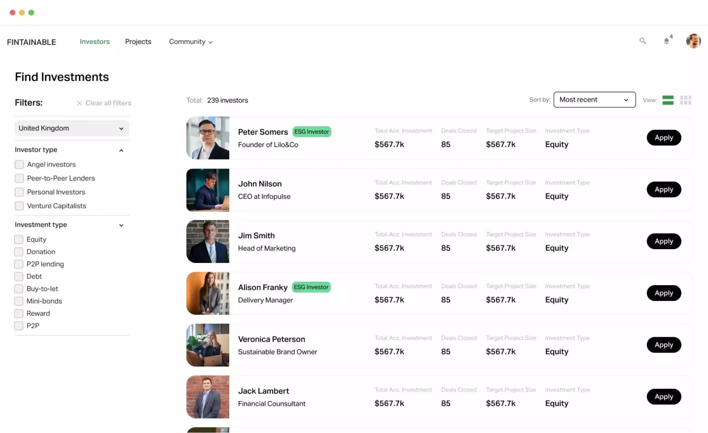Viewport: 708px width, 433px height.
Task: Open notifications bell with 4 badge
Action: point(668,40)
